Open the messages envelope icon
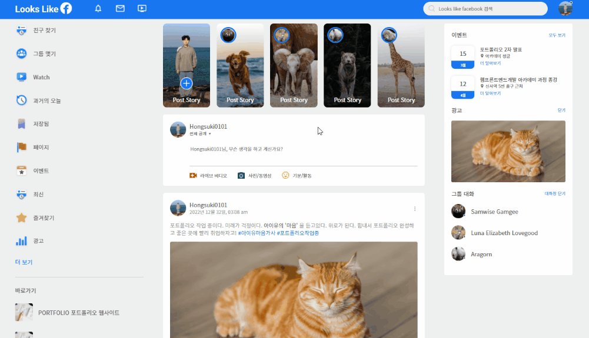The height and width of the screenshot is (338, 589). tap(120, 8)
